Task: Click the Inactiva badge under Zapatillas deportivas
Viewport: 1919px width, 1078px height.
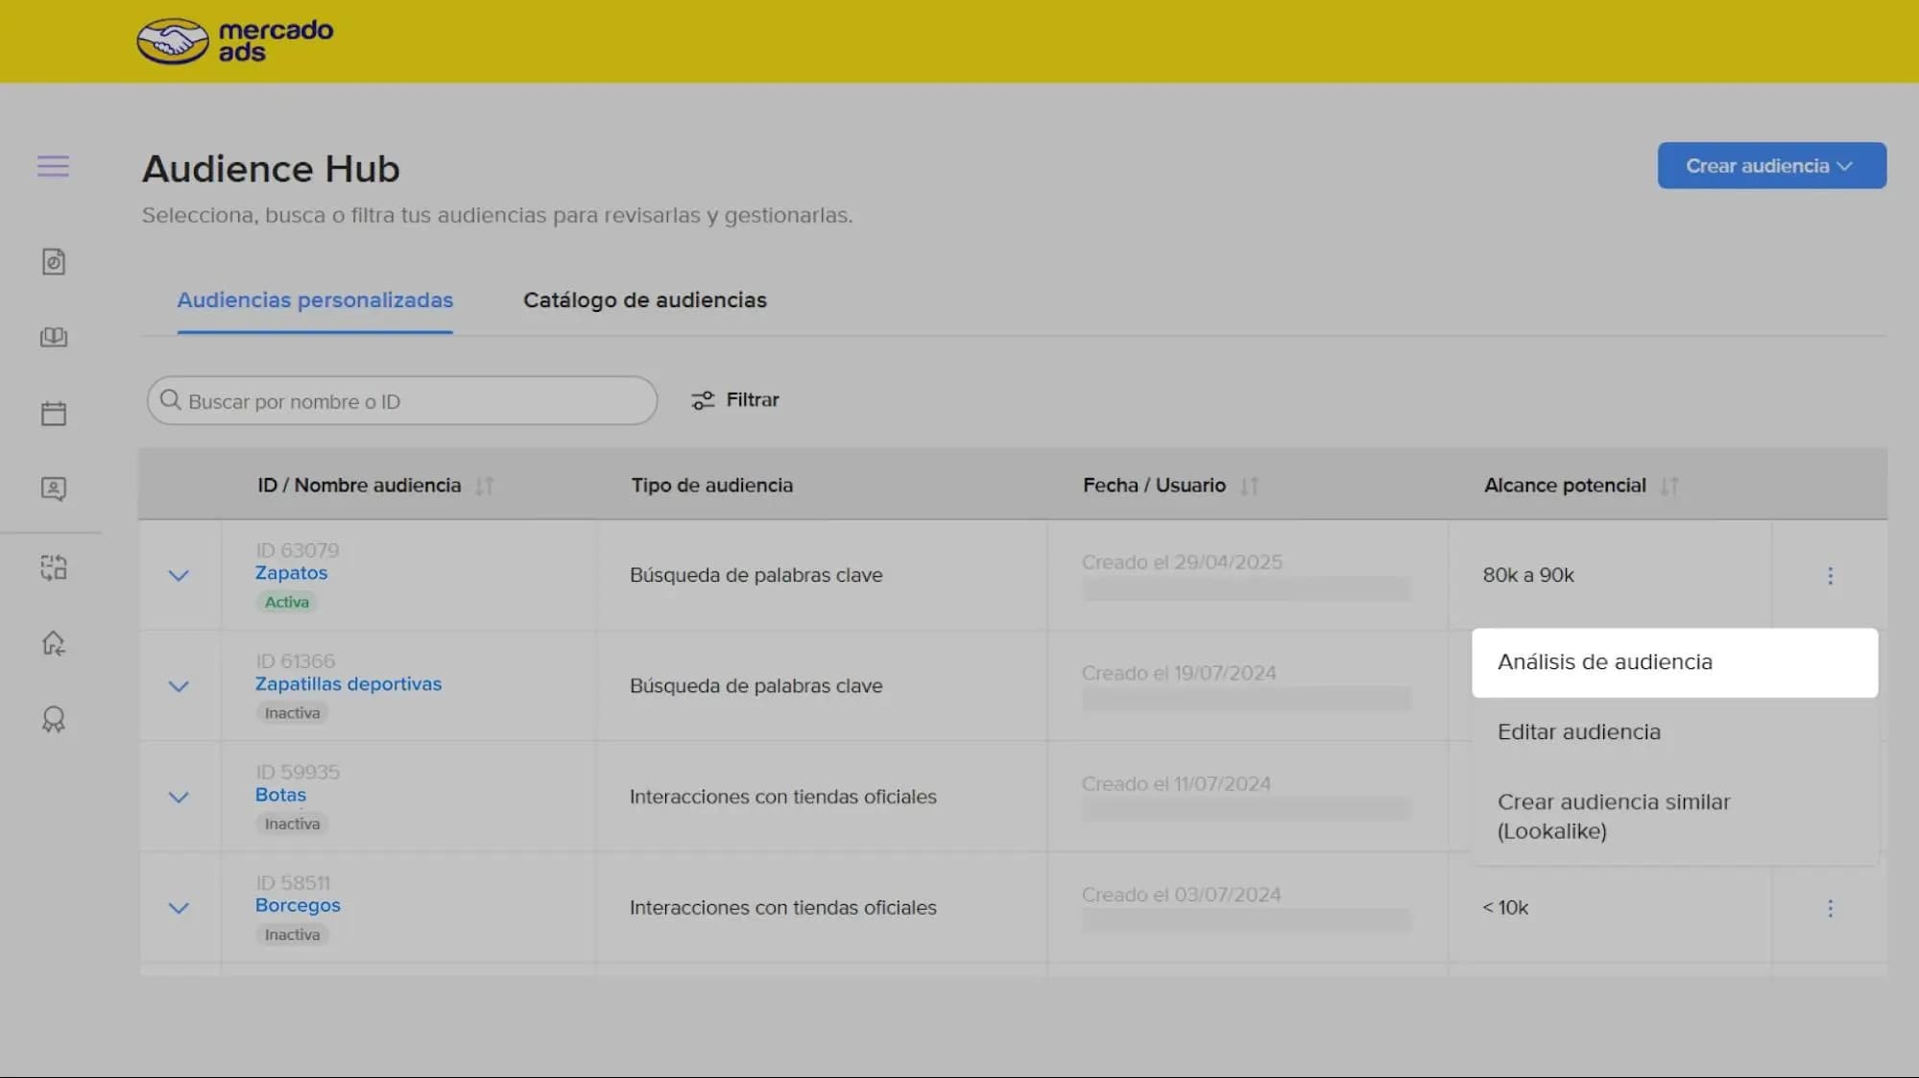Action: pos(292,713)
